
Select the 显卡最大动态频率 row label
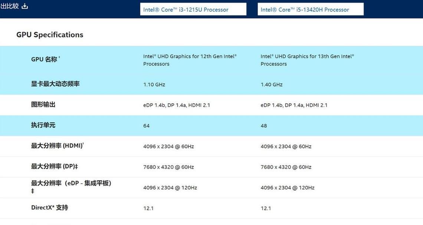(55, 84)
